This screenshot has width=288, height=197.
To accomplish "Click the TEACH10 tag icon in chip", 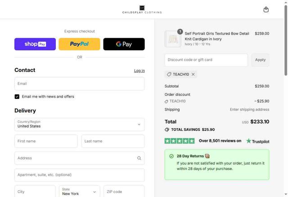I will [x=169, y=74].
